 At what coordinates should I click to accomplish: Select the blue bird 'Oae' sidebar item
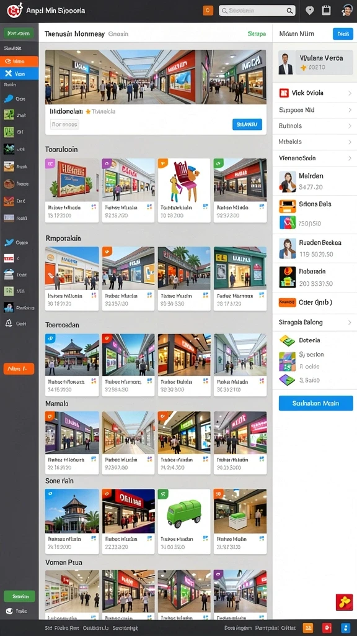(x=15, y=99)
